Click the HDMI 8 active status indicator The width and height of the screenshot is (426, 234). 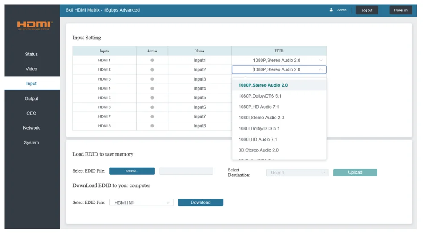pos(152,126)
